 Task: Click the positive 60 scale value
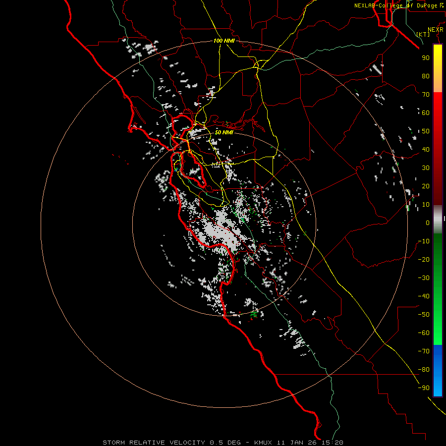coord(426,112)
